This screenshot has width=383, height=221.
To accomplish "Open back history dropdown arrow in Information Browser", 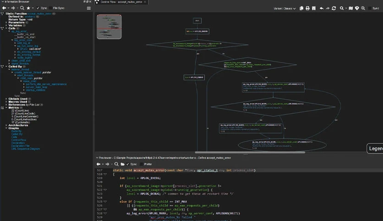I will [x=8, y=8].
